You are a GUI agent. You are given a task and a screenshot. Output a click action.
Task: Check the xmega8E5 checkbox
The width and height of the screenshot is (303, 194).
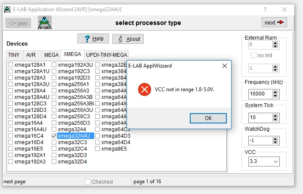[97, 149]
